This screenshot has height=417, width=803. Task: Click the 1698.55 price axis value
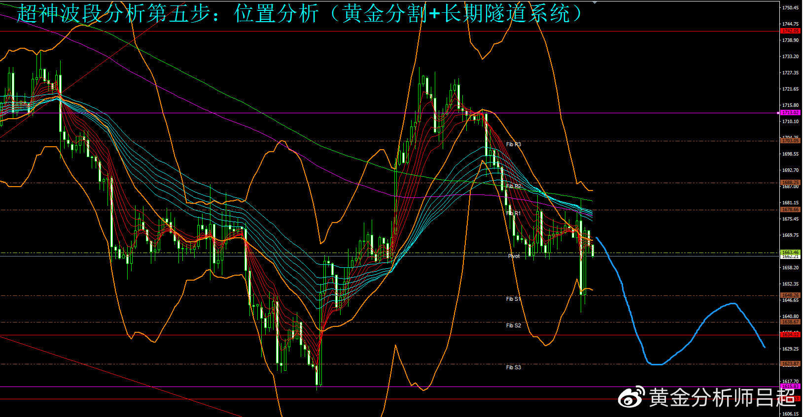[x=790, y=154]
